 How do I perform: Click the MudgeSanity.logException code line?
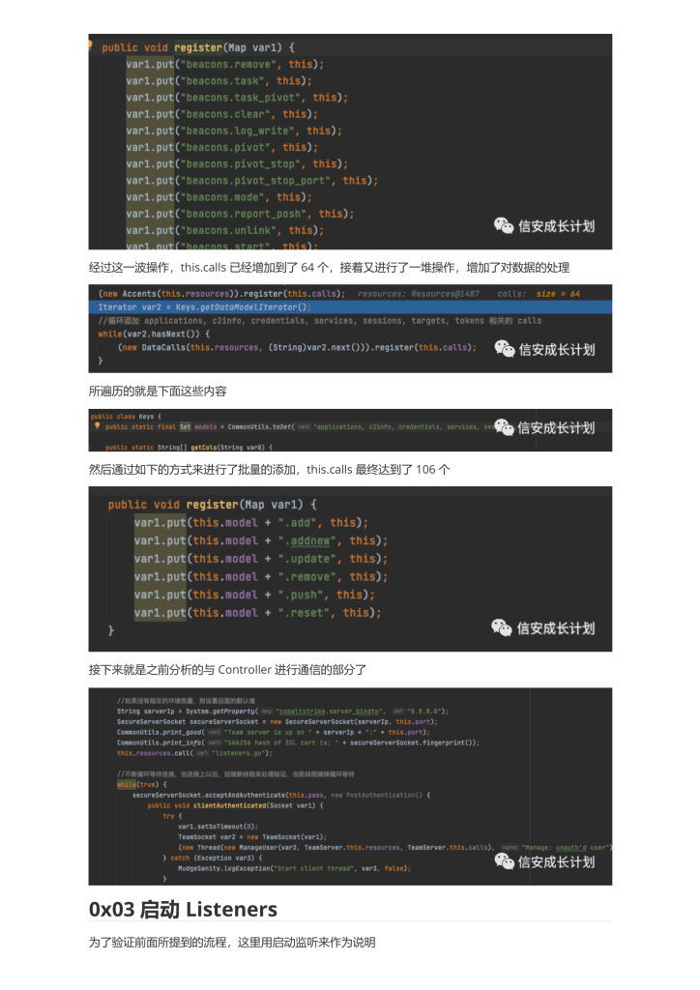click(294, 868)
